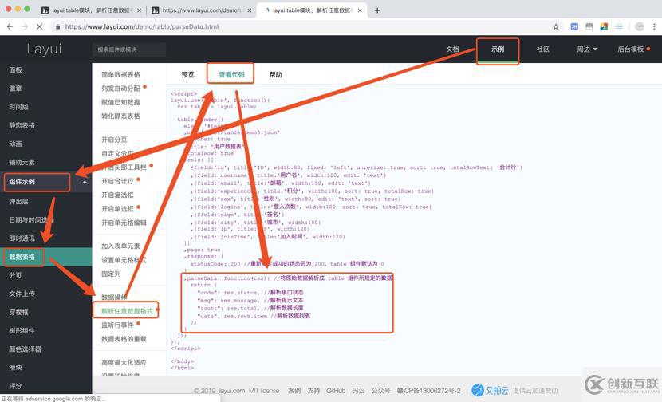Open the 简单数据表格 demo link
Image resolution: width=662 pixels, height=402 pixels.
pos(120,74)
